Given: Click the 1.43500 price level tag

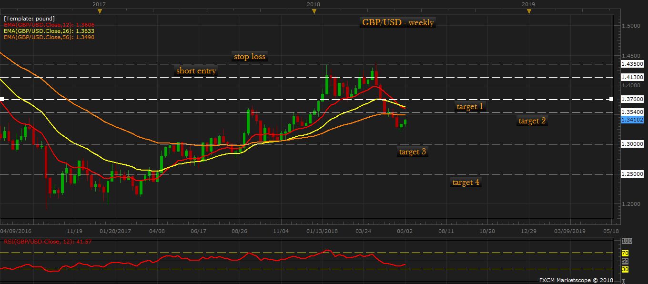Looking at the screenshot, I should pos(633,64).
